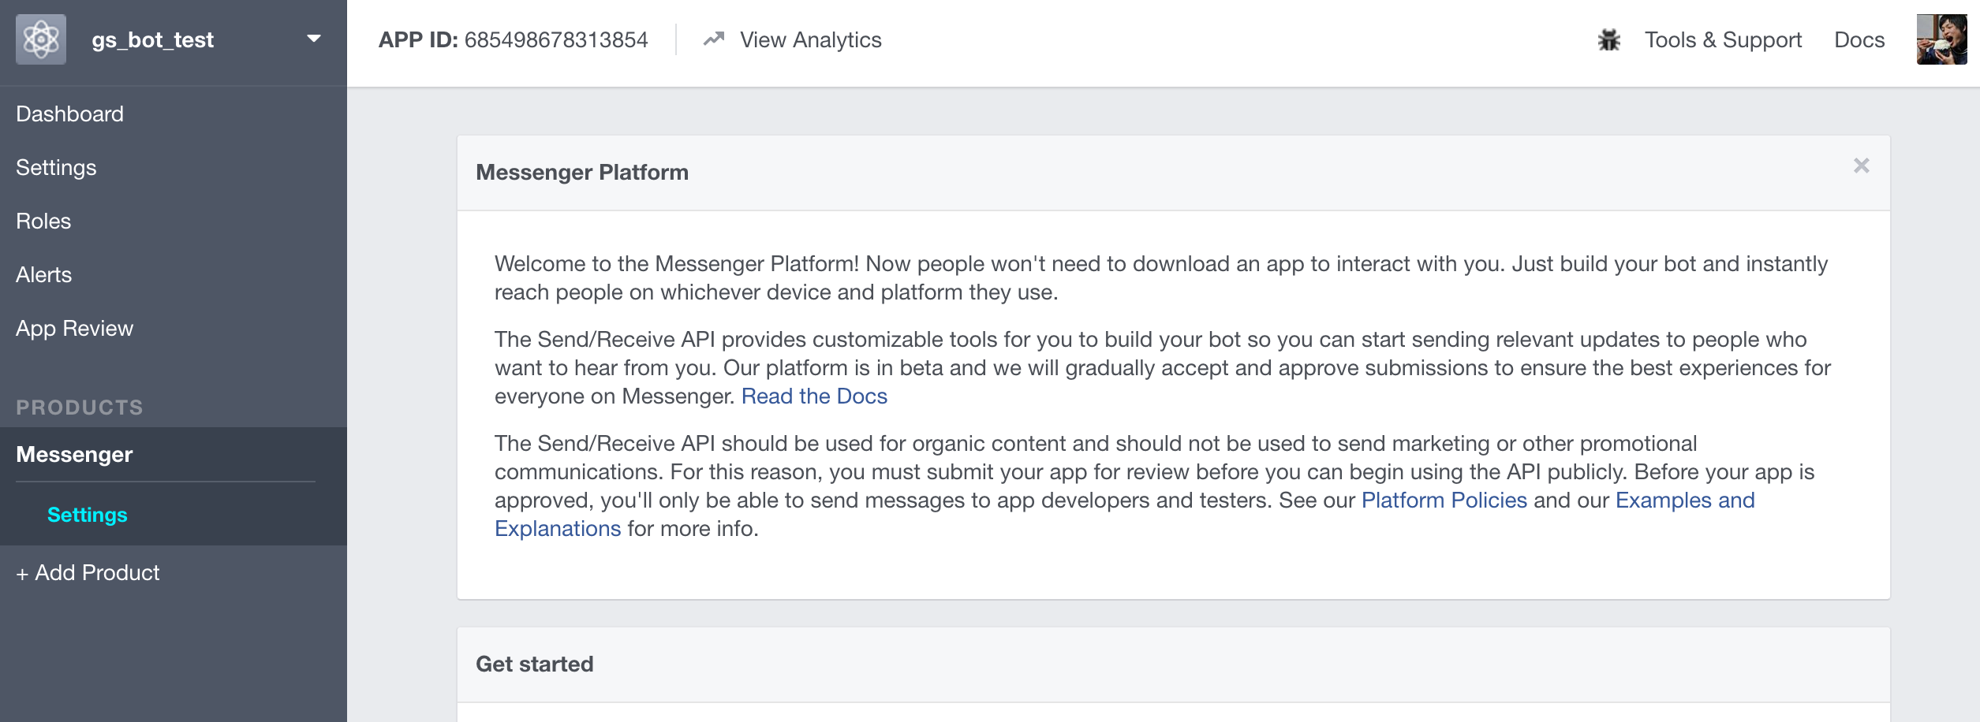
Task: Click the Messenger Platform panel heading
Action: (582, 173)
